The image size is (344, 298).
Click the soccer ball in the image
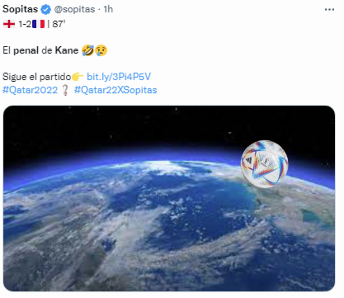(x=264, y=164)
